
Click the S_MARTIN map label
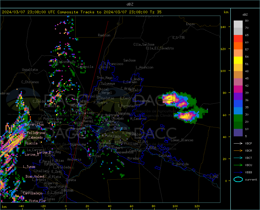(x=120, y=129)
